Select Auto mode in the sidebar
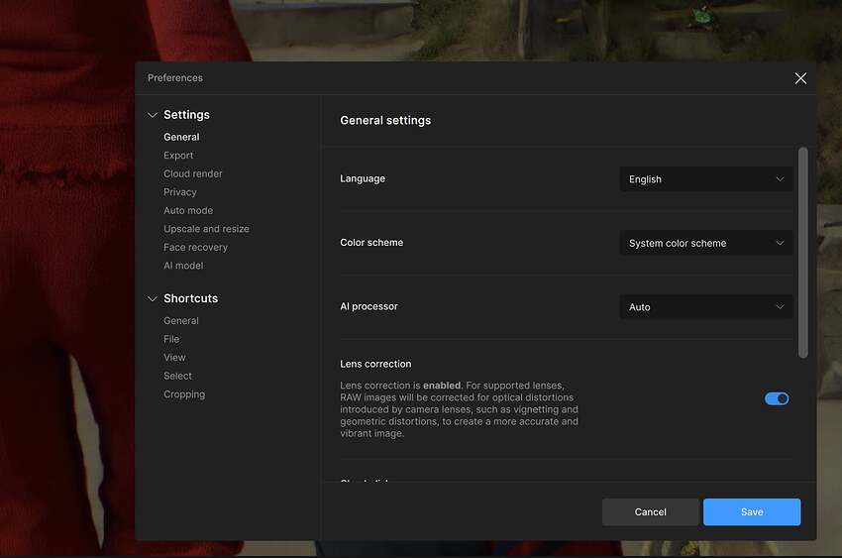842x558 pixels. click(x=188, y=210)
